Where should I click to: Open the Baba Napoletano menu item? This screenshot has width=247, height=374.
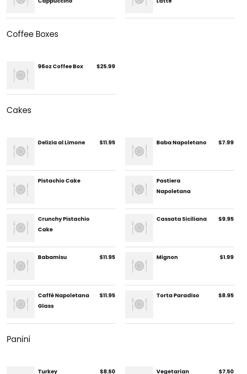tap(181, 143)
